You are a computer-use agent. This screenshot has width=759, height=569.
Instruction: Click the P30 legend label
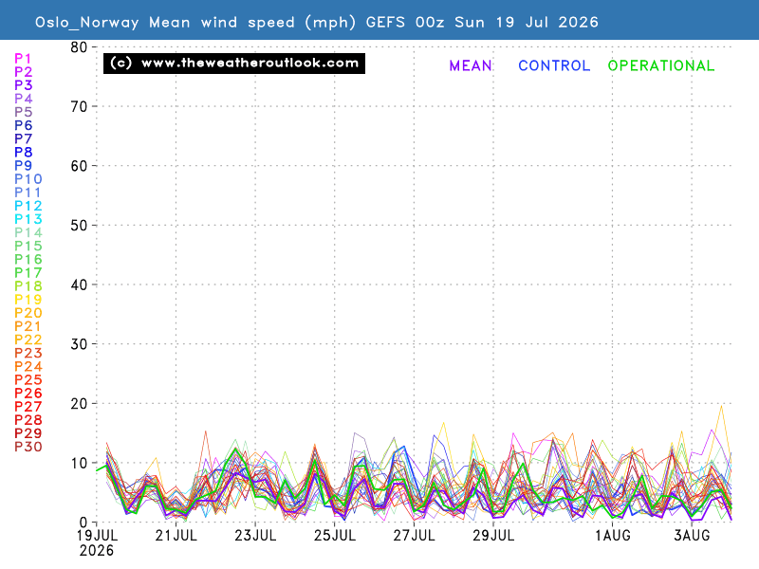click(28, 447)
